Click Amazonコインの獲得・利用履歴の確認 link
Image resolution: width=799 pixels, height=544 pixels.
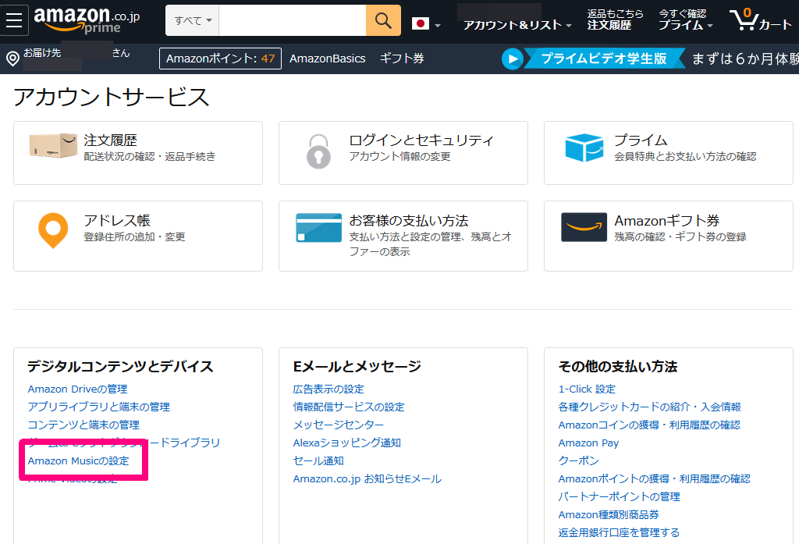[650, 425]
